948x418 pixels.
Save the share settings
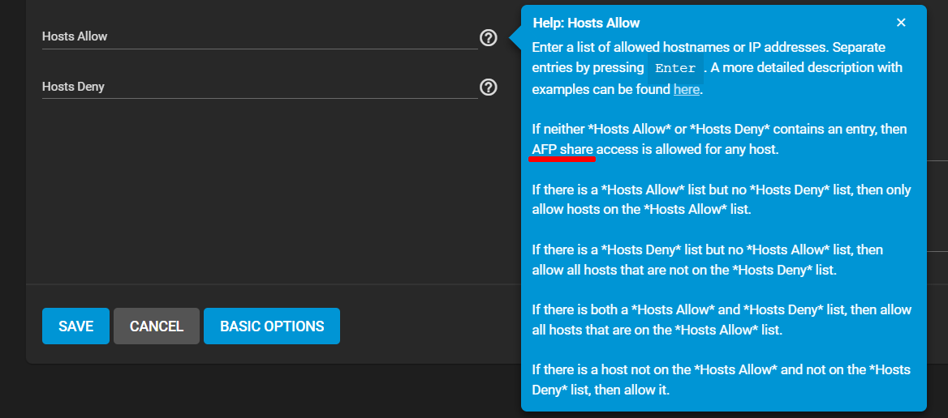pos(75,326)
